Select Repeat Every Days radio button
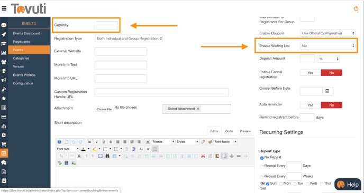The height and width of the screenshot is (193, 364). coord(262,167)
